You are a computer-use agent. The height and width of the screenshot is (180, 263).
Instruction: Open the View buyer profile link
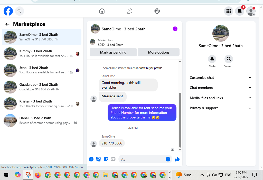[x=151, y=68]
